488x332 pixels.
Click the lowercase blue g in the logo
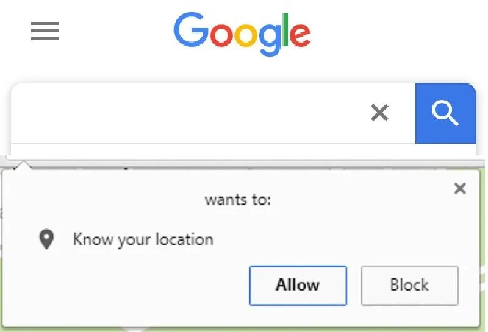(x=270, y=40)
